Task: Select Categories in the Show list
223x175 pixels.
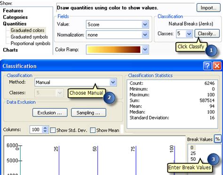Action: (x=15, y=17)
